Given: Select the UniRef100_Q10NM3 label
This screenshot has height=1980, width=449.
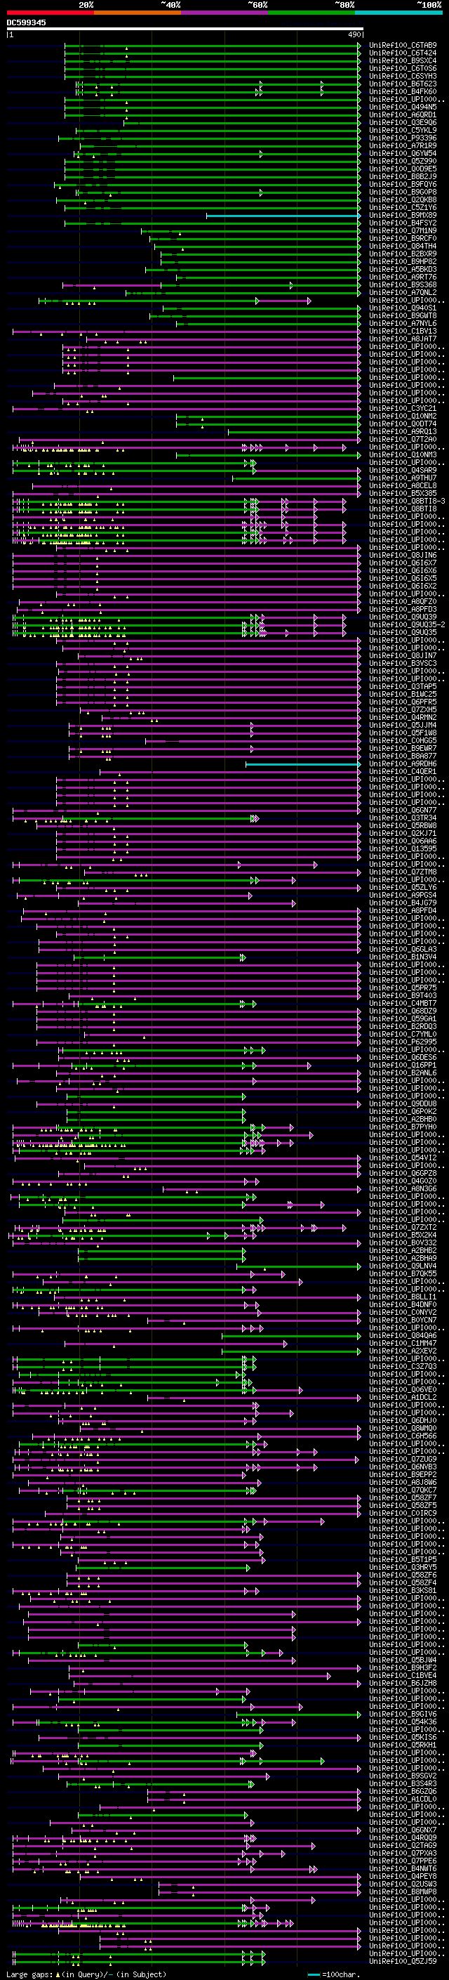Looking at the screenshot, I should [403, 455].
